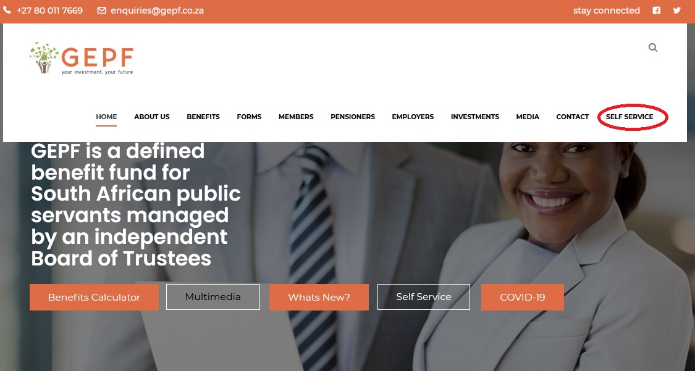Go to the FORMS menu item
Image resolution: width=695 pixels, height=371 pixels.
[249, 117]
